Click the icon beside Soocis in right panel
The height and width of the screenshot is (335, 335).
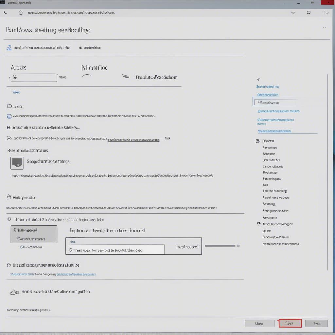coord(258,141)
